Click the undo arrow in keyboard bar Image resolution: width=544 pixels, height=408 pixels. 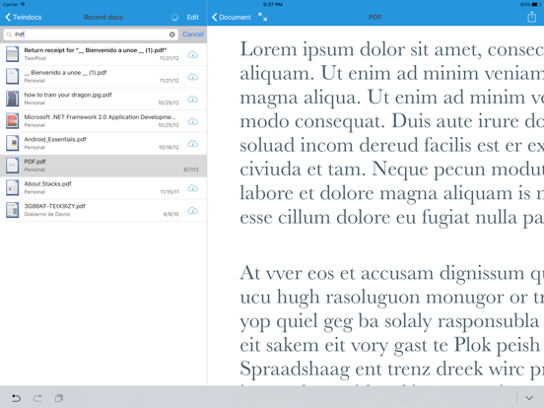tap(16, 398)
